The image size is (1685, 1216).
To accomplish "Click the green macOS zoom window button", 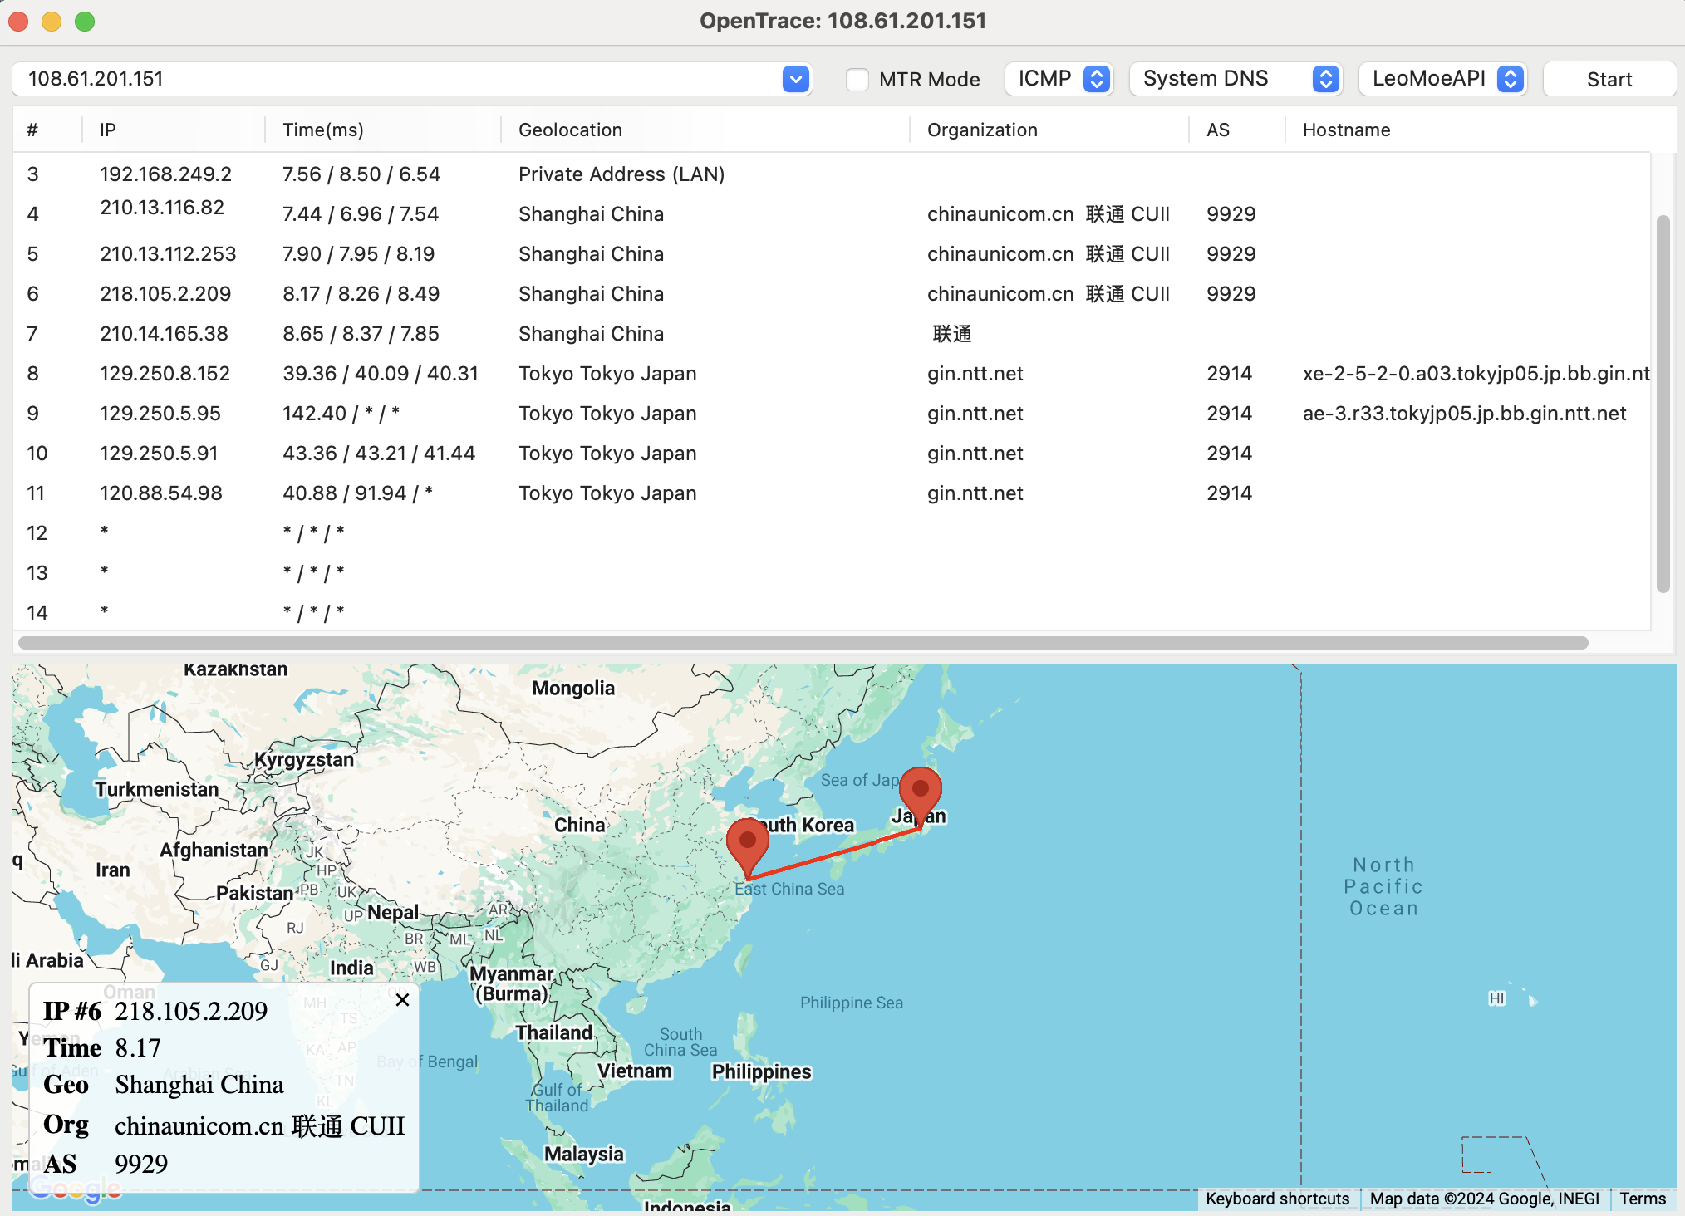I will click(x=85, y=22).
